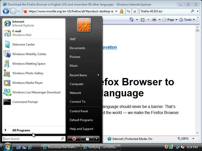Expand All Programs list

click(x=34, y=130)
